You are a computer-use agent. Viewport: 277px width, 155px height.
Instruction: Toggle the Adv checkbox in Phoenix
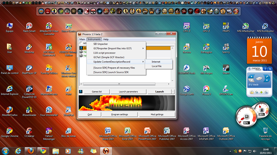click(x=81, y=43)
